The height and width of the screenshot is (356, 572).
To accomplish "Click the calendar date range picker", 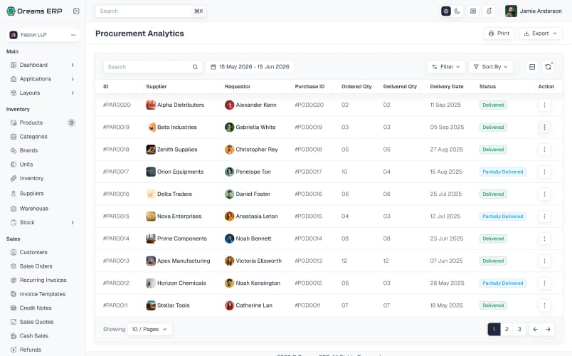I will click(250, 67).
